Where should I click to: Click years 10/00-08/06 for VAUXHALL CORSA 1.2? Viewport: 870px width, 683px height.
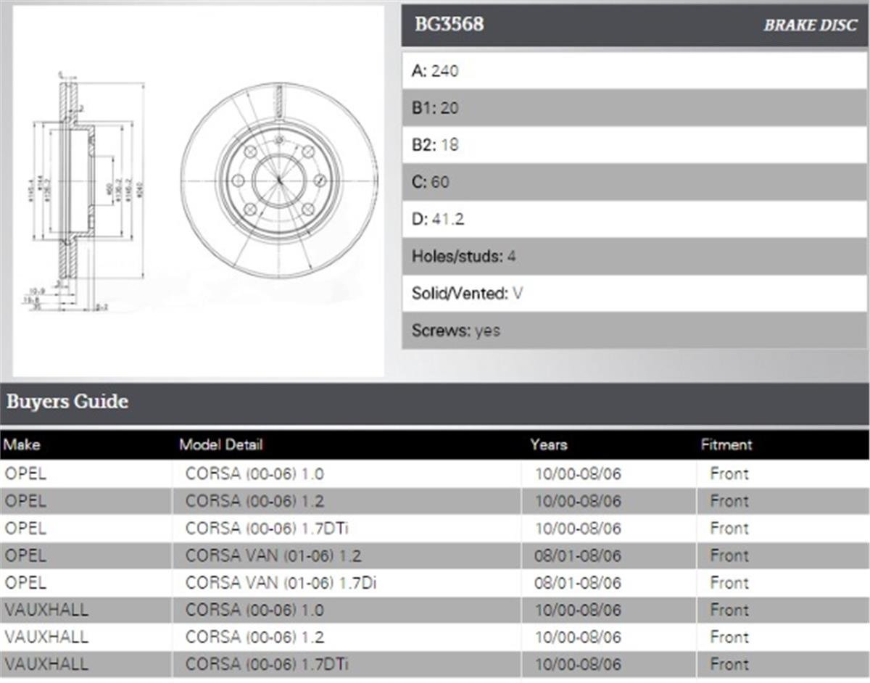[x=578, y=637]
